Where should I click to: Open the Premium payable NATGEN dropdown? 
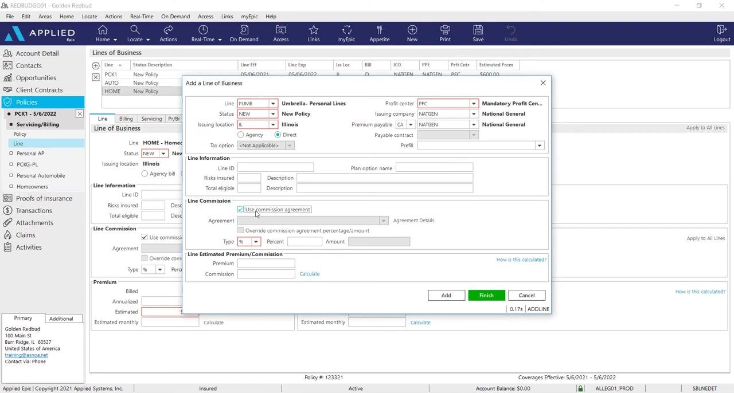tap(474, 124)
